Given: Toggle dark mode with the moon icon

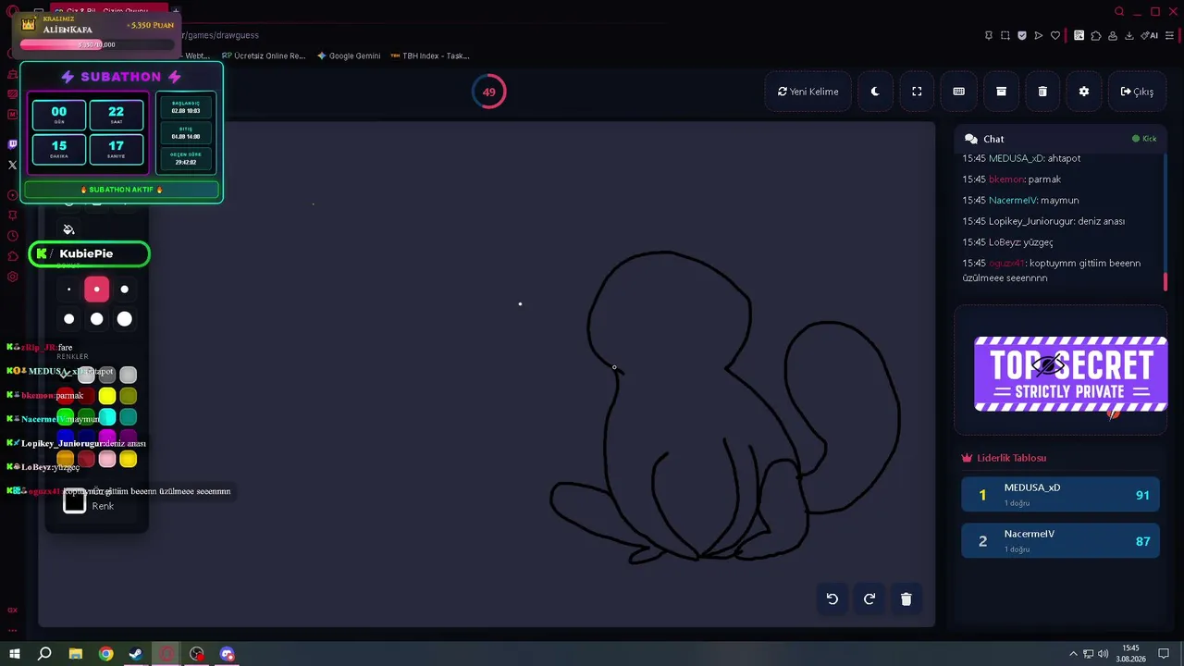Looking at the screenshot, I should 875,92.
